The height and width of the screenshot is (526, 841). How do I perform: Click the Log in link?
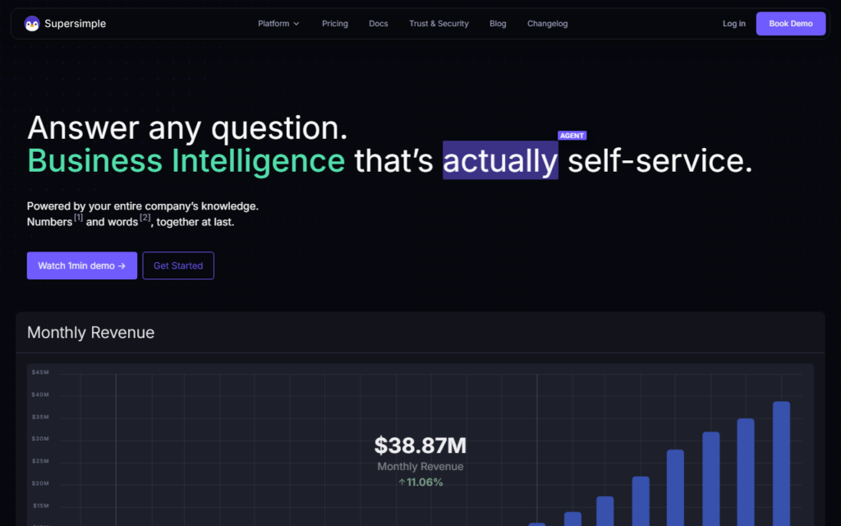733,24
